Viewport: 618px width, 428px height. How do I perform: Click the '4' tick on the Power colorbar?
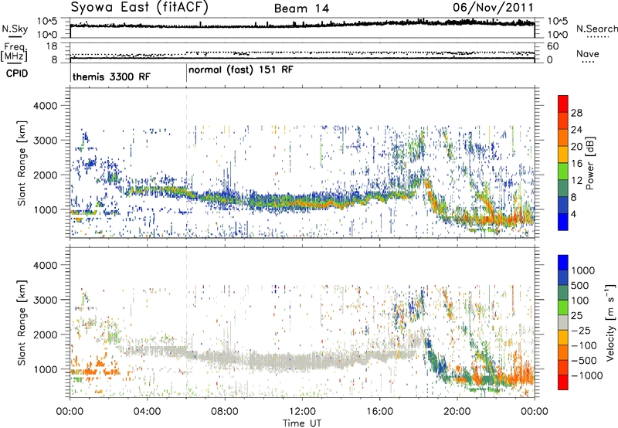574,214
